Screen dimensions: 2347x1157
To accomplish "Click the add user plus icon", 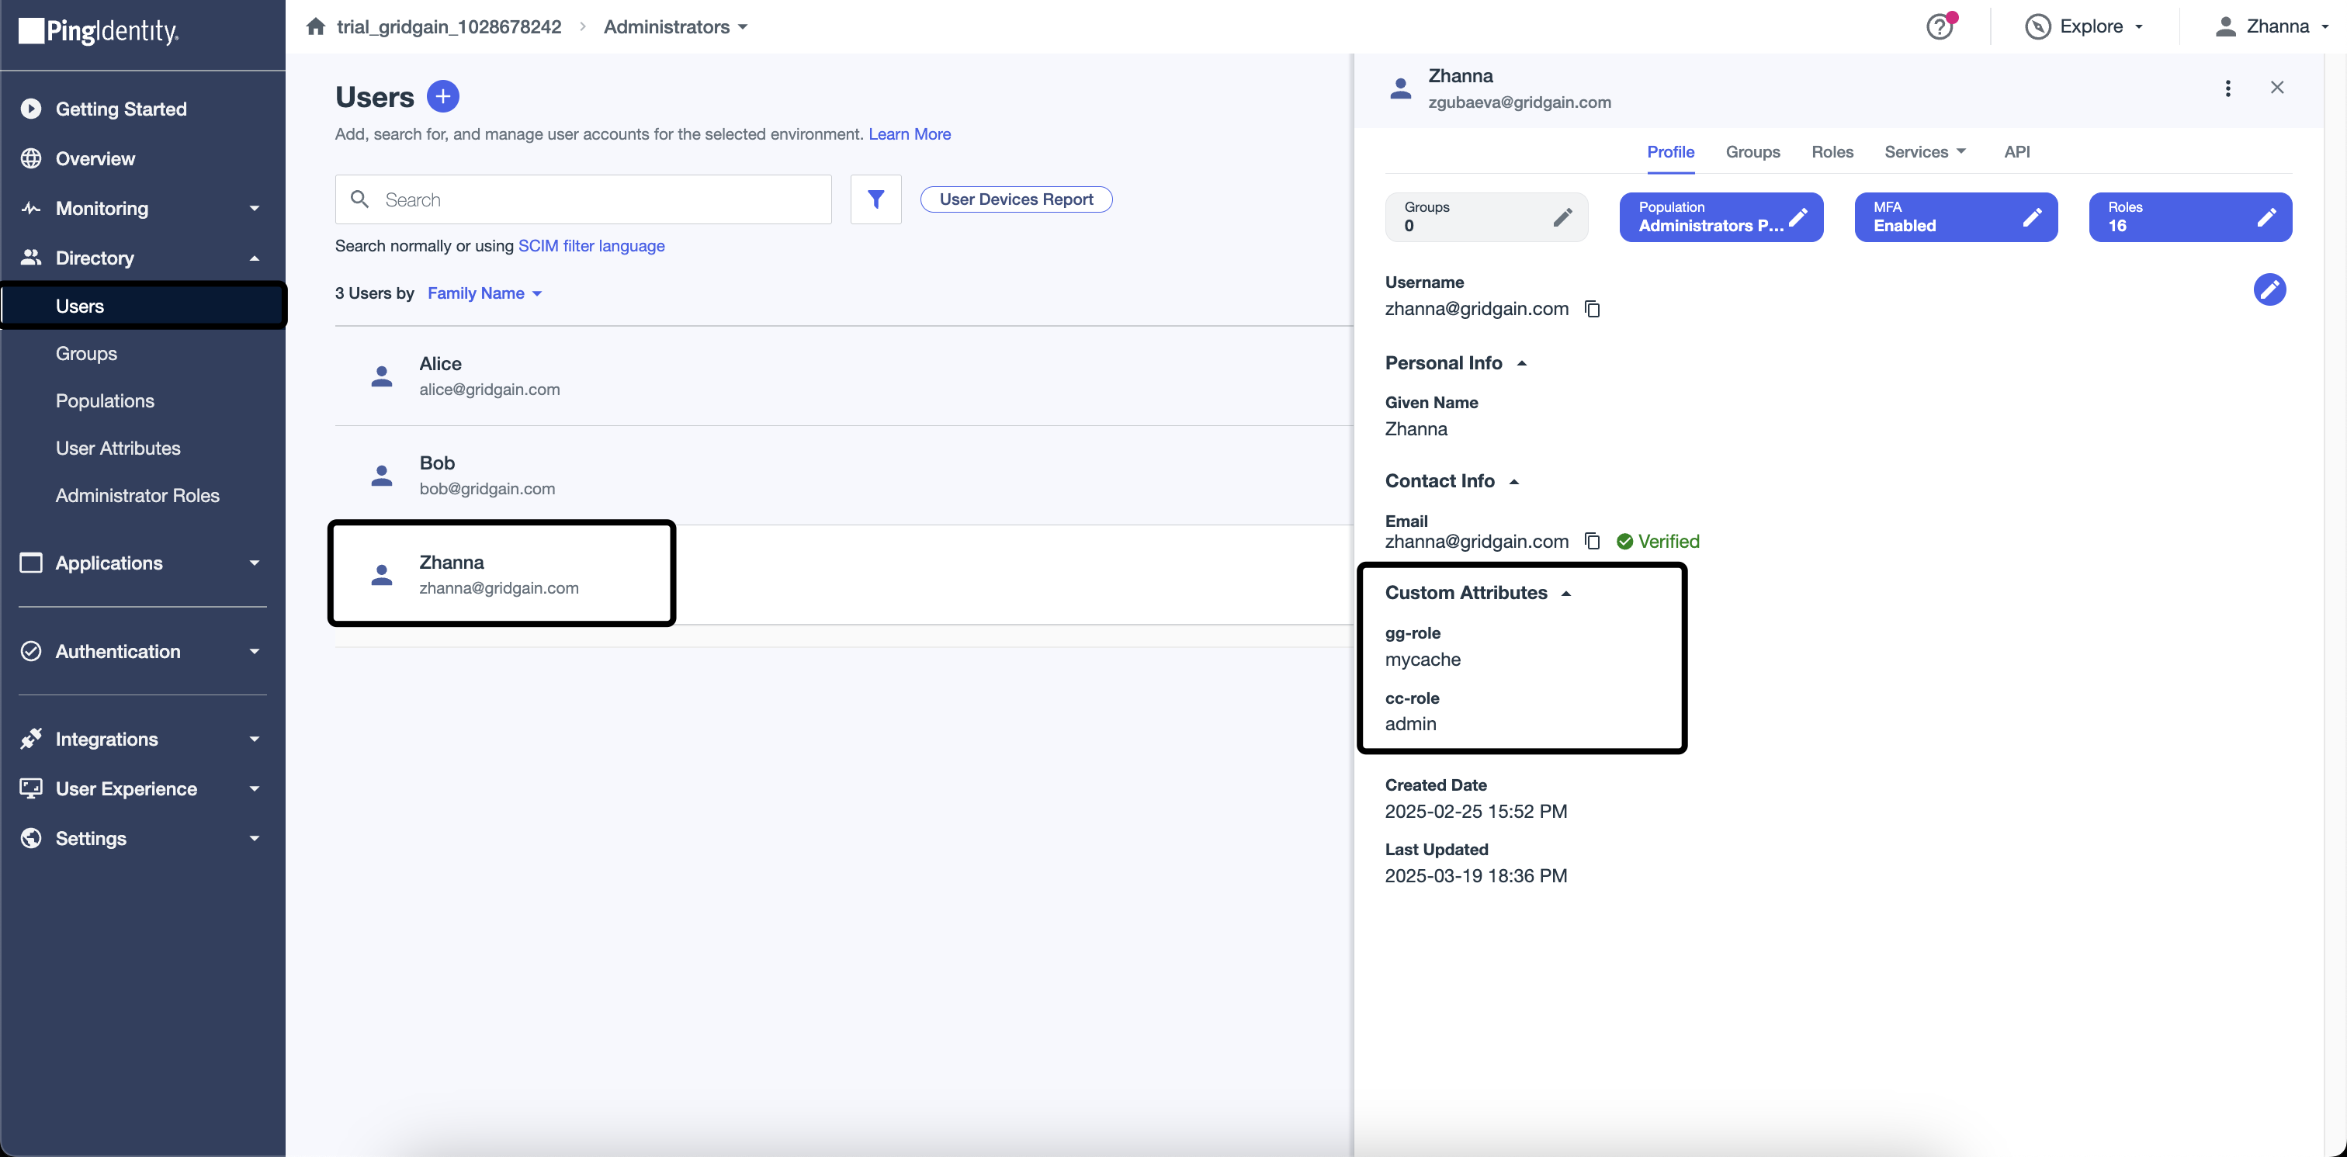I will tap(443, 96).
